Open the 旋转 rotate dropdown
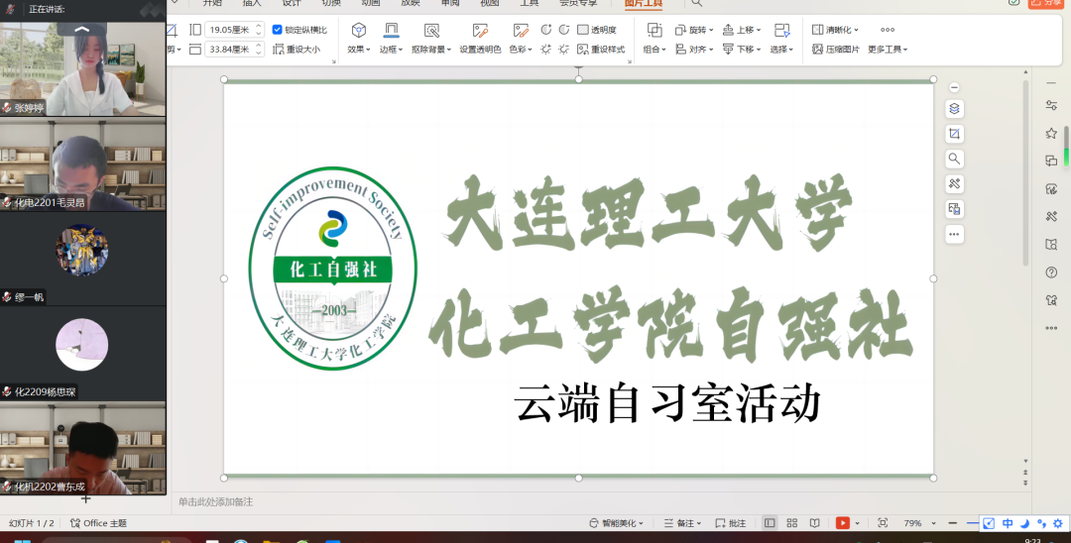Image resolution: width=1071 pixels, height=543 pixels. click(x=694, y=30)
